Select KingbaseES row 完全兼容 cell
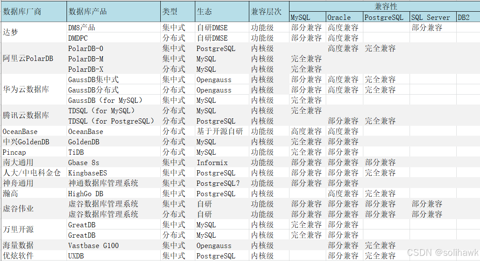The image size is (480, 261). point(387,173)
